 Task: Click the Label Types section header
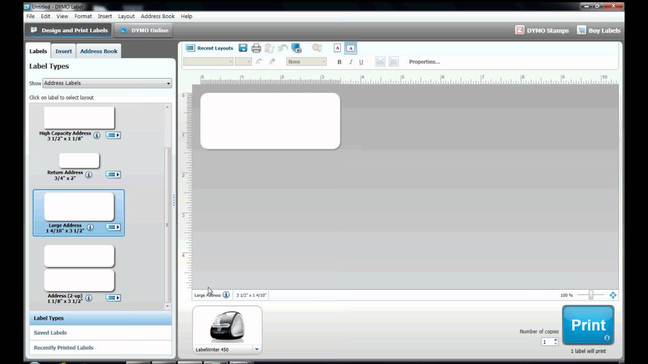pyautogui.click(x=100, y=318)
